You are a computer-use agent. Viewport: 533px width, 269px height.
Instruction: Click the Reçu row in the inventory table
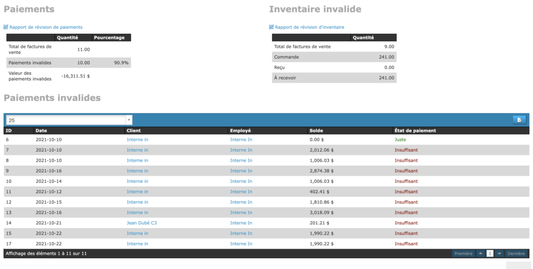coord(334,67)
